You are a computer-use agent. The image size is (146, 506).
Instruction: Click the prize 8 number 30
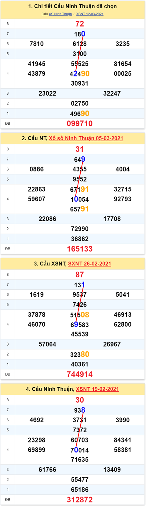tap(80, 400)
